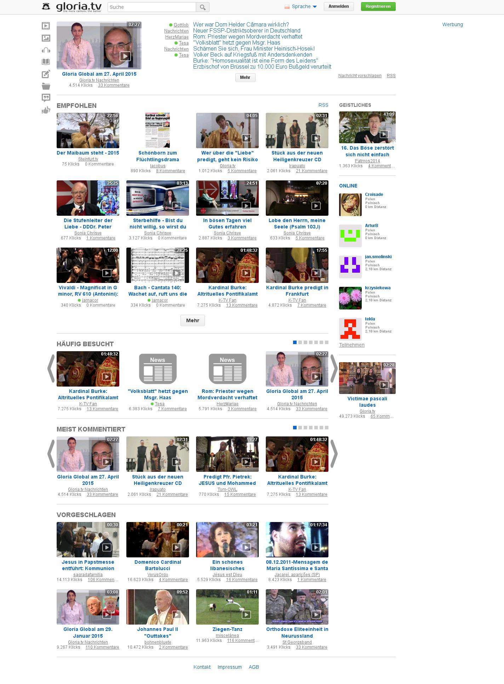
Task: Click the write/edit pencil sidebar icon
Action: point(46,74)
